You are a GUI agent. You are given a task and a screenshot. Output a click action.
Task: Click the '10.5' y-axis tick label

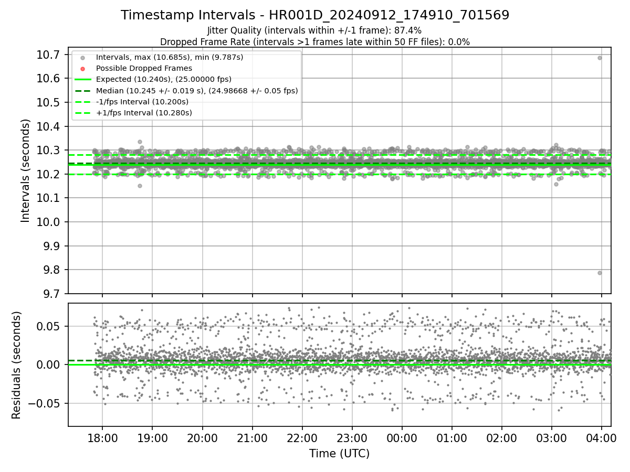pos(49,102)
